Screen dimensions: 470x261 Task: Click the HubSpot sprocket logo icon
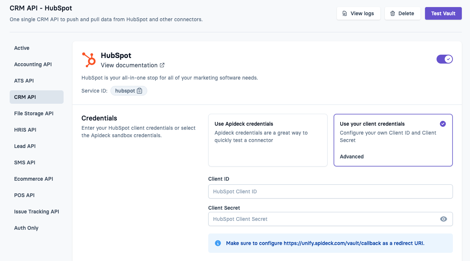(x=88, y=60)
